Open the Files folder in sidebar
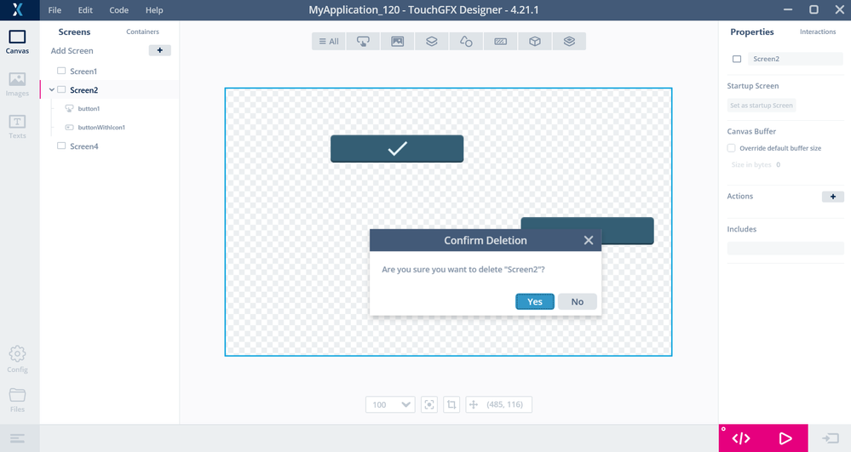 click(x=17, y=400)
